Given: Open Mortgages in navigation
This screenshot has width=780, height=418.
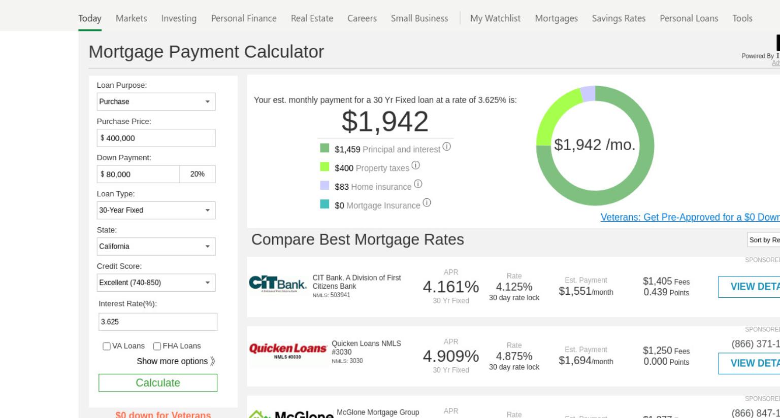Looking at the screenshot, I should pos(556,18).
